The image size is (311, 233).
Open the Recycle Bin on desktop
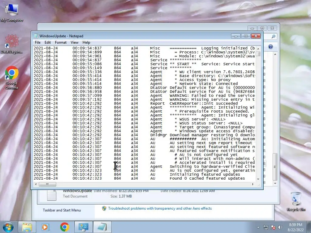coord(296,201)
